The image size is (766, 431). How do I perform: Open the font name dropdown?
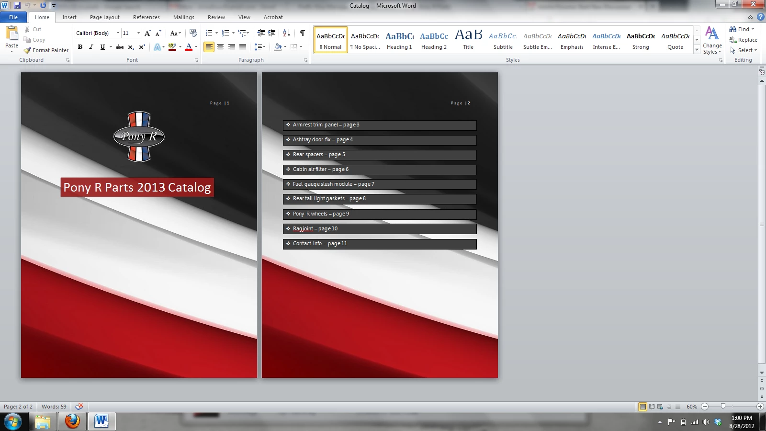coord(118,33)
